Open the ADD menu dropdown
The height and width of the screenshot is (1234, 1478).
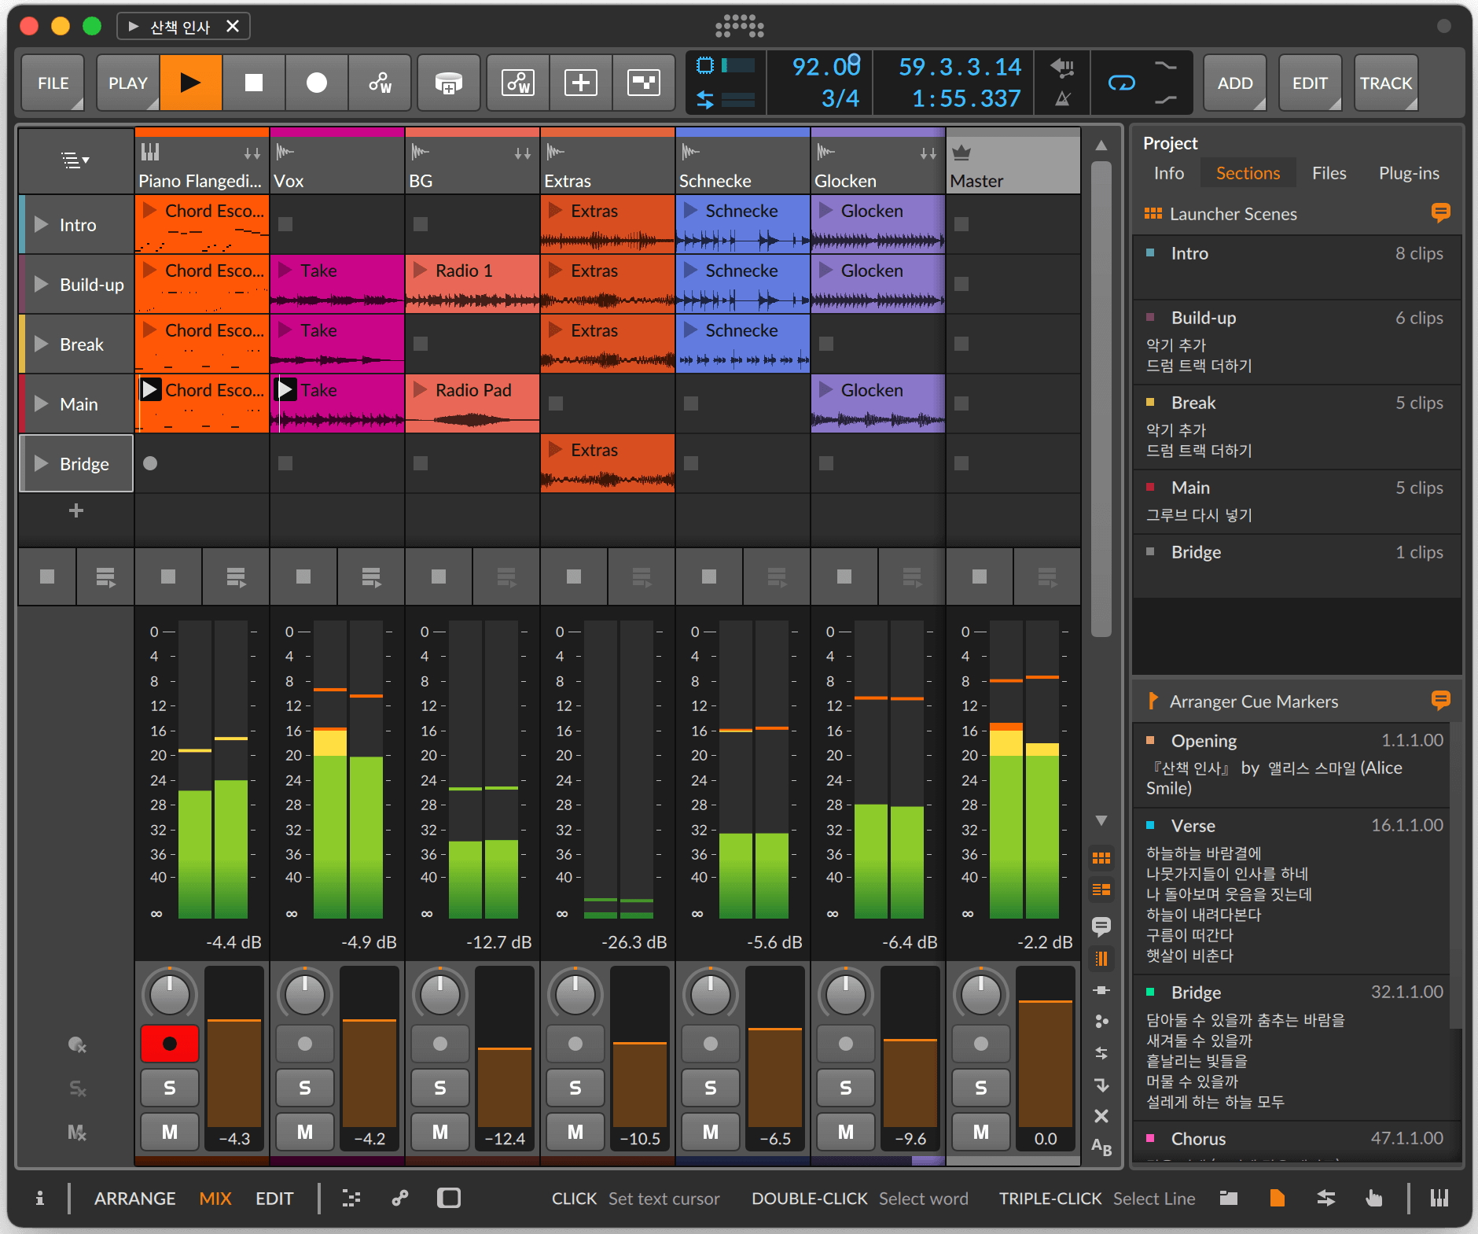click(x=1234, y=83)
